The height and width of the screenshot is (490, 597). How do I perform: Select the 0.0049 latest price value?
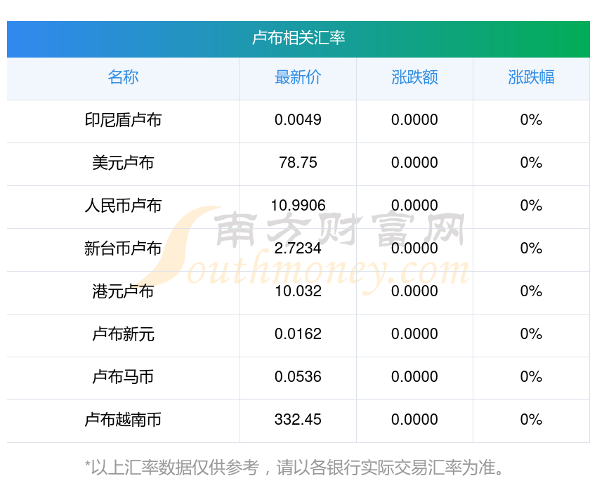click(x=298, y=120)
